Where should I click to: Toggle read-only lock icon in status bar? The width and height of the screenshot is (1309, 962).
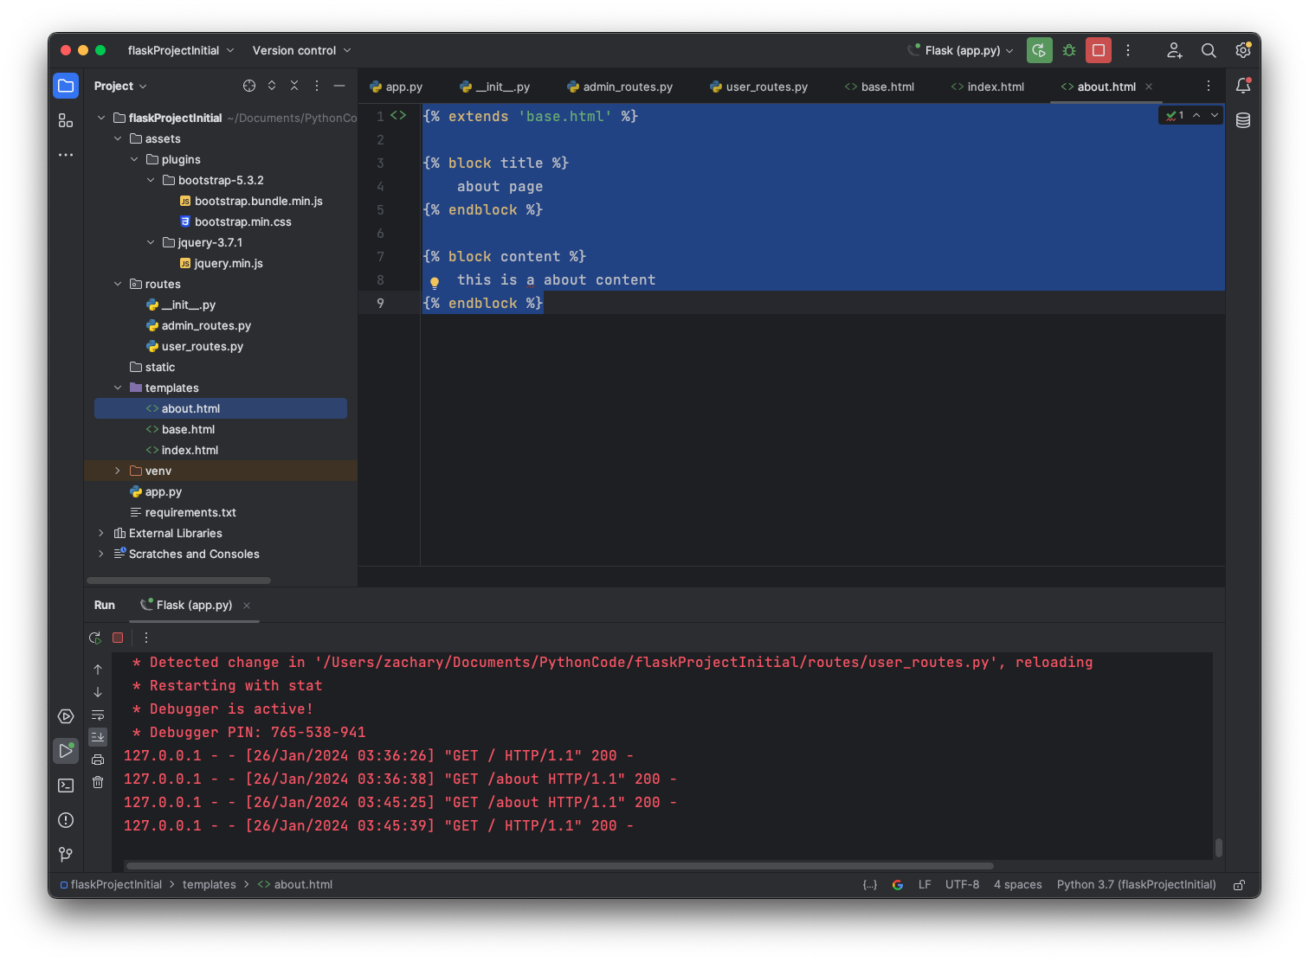[x=1239, y=884]
